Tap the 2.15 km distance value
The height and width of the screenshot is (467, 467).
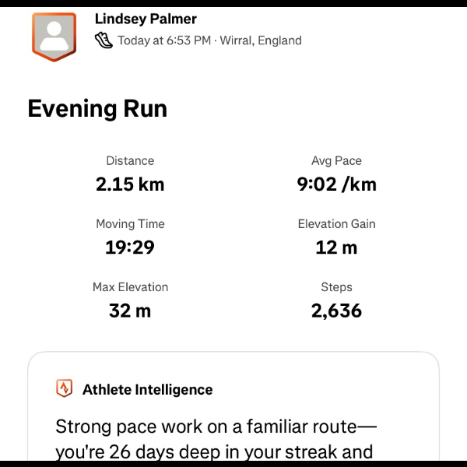[x=130, y=184]
